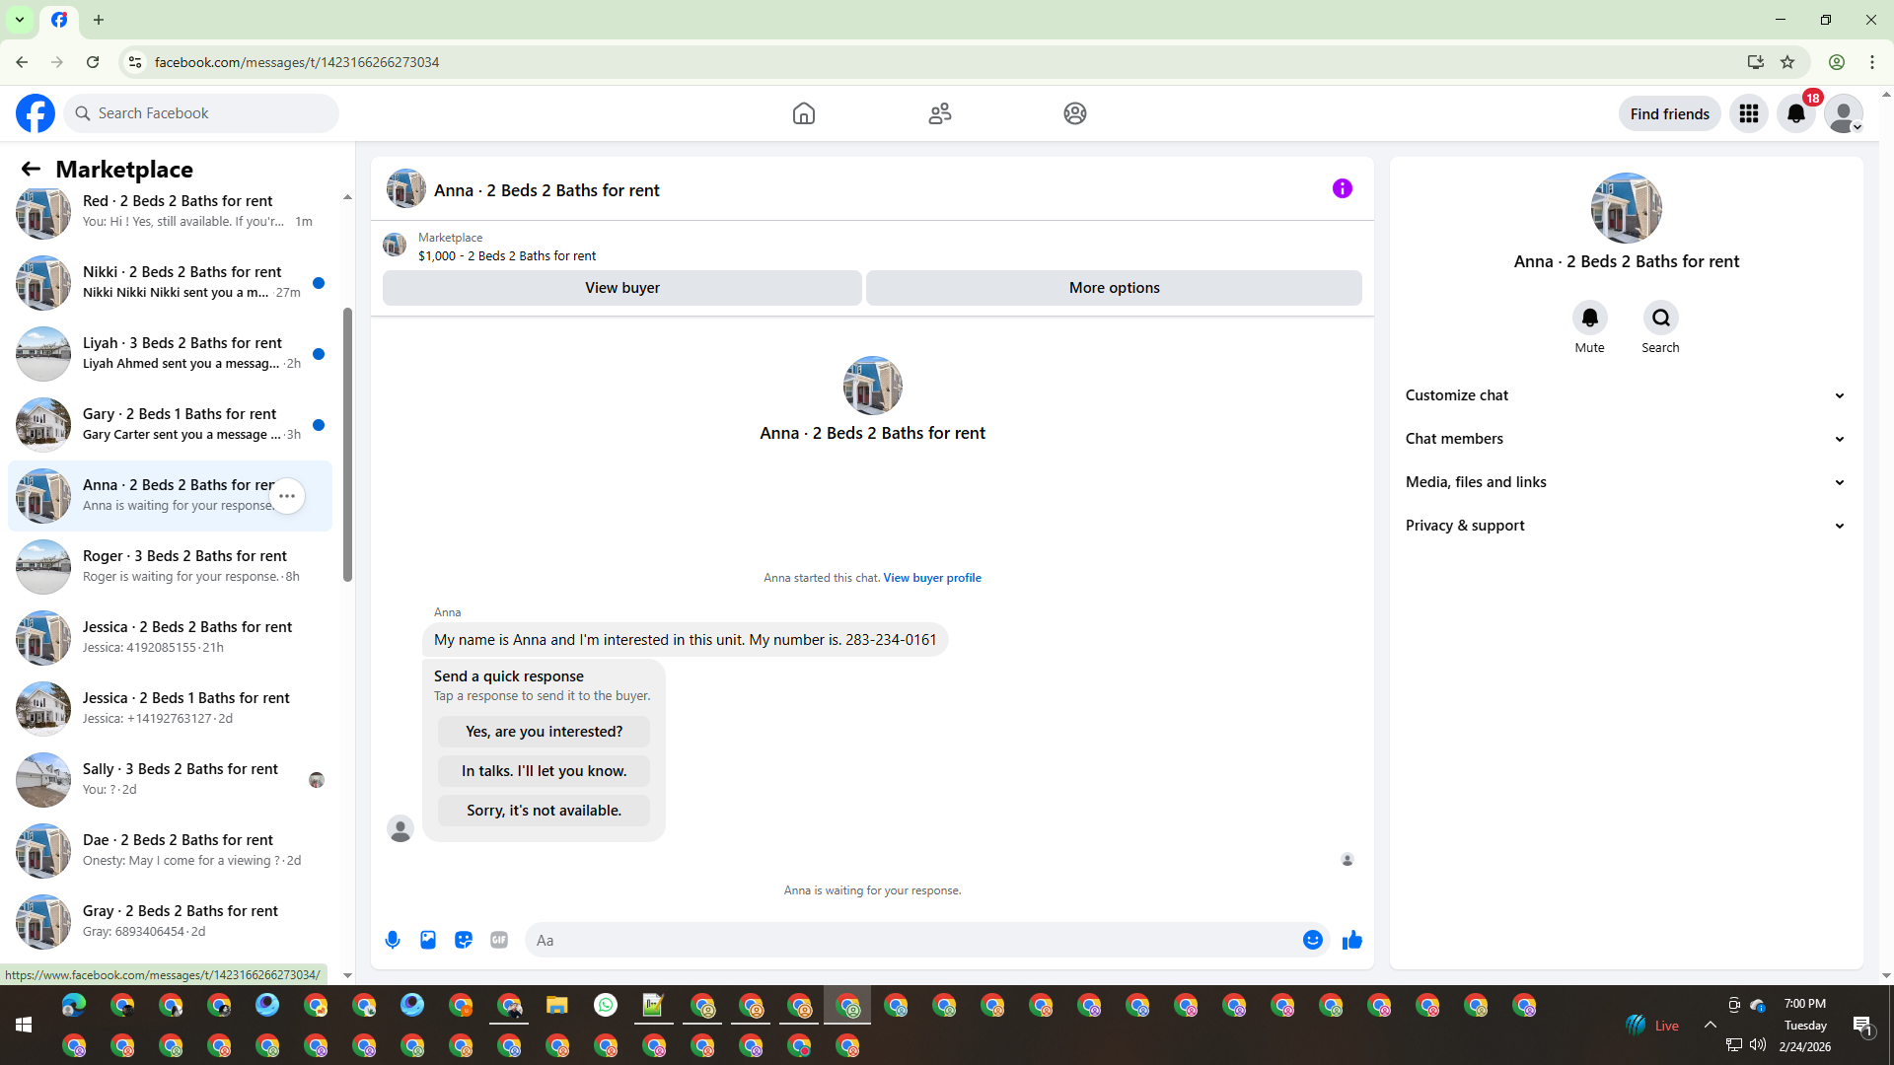Viewport: 1894px width, 1065px height.
Task: Go to Facebook Home tab
Action: tap(804, 113)
